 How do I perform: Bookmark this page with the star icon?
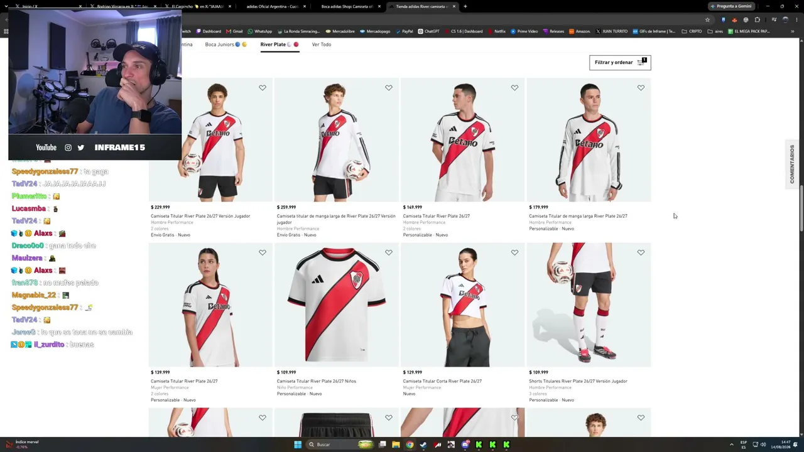pyautogui.click(x=707, y=19)
